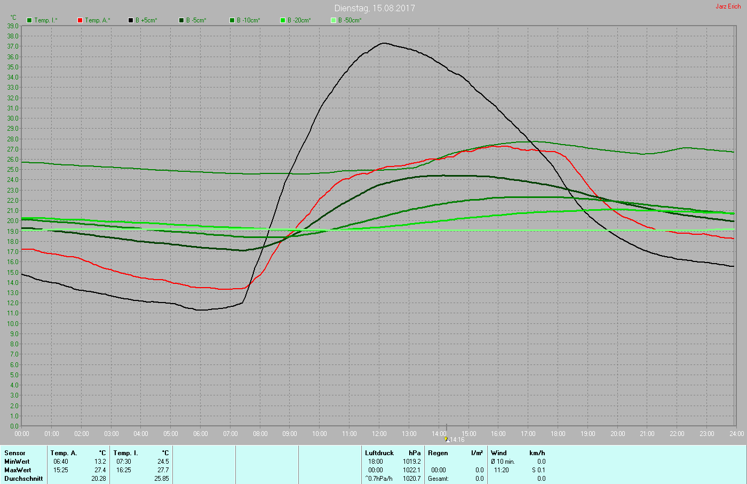This screenshot has height=484, width=747.
Task: Click the 'Sensor' header in the data table
Action: click(x=15, y=453)
